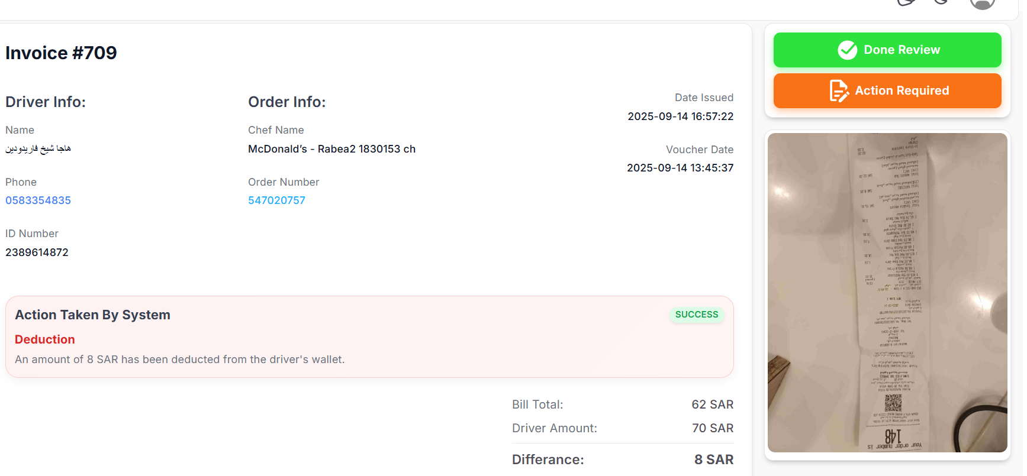Click the driver's Arabic name text
This screenshot has height=476, width=1027.
click(x=38, y=149)
